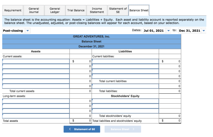Open the Post-closing balance type dropdown

pyautogui.click(x=27, y=31)
